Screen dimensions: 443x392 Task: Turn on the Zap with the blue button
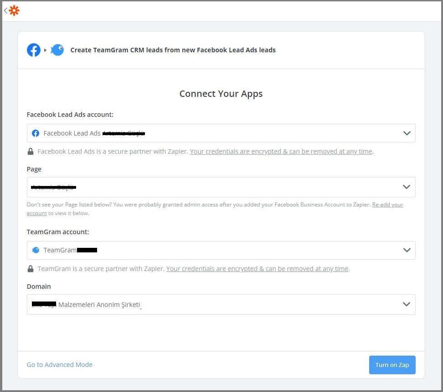392,365
